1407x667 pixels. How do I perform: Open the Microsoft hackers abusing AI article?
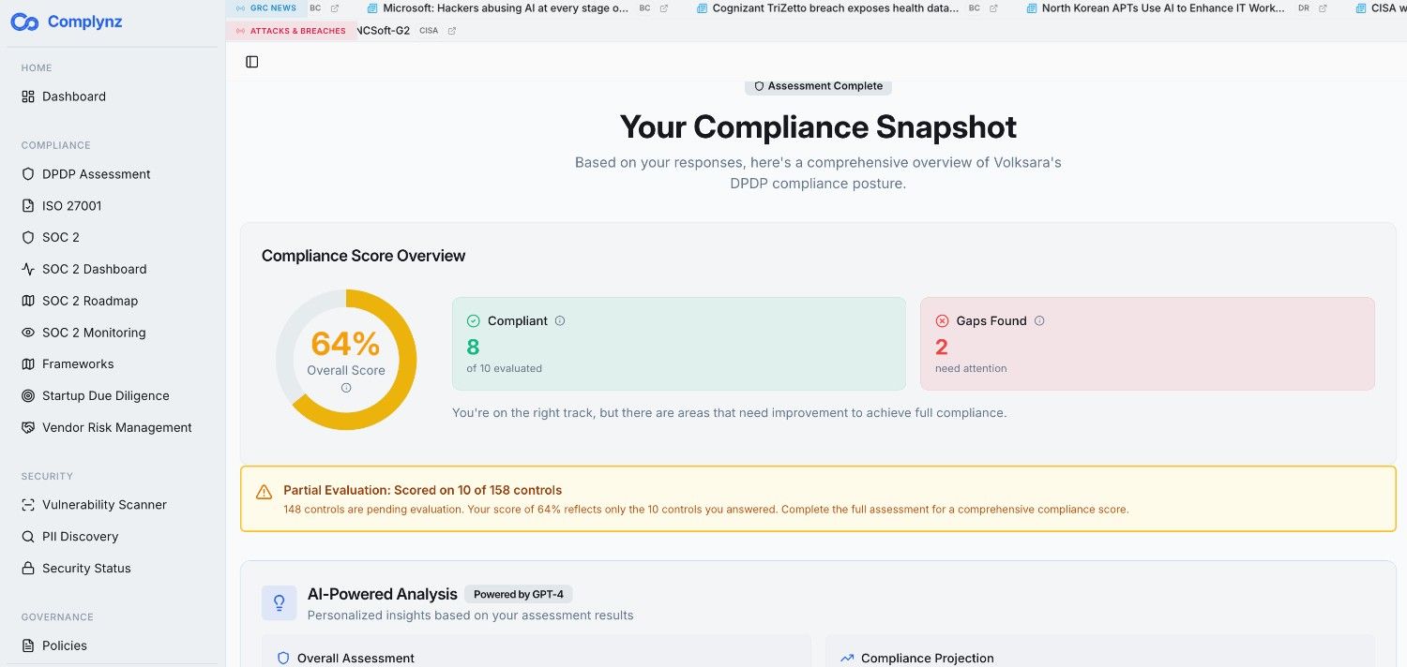(x=504, y=7)
